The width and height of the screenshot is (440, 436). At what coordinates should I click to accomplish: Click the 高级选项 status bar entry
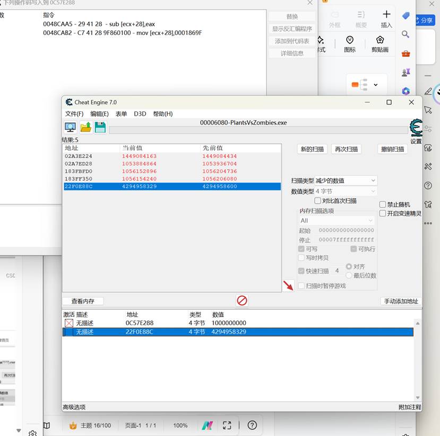pyautogui.click(x=74, y=407)
